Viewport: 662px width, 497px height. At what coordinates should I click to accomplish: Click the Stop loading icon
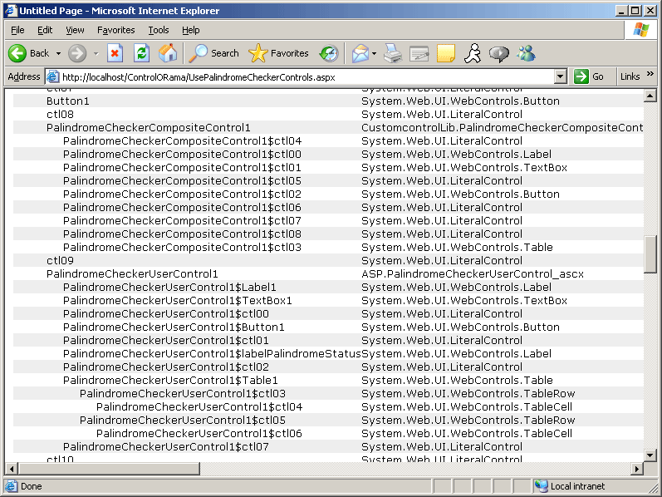point(115,53)
